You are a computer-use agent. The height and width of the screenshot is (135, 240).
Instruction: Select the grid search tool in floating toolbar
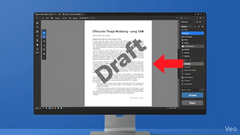(x=44, y=50)
